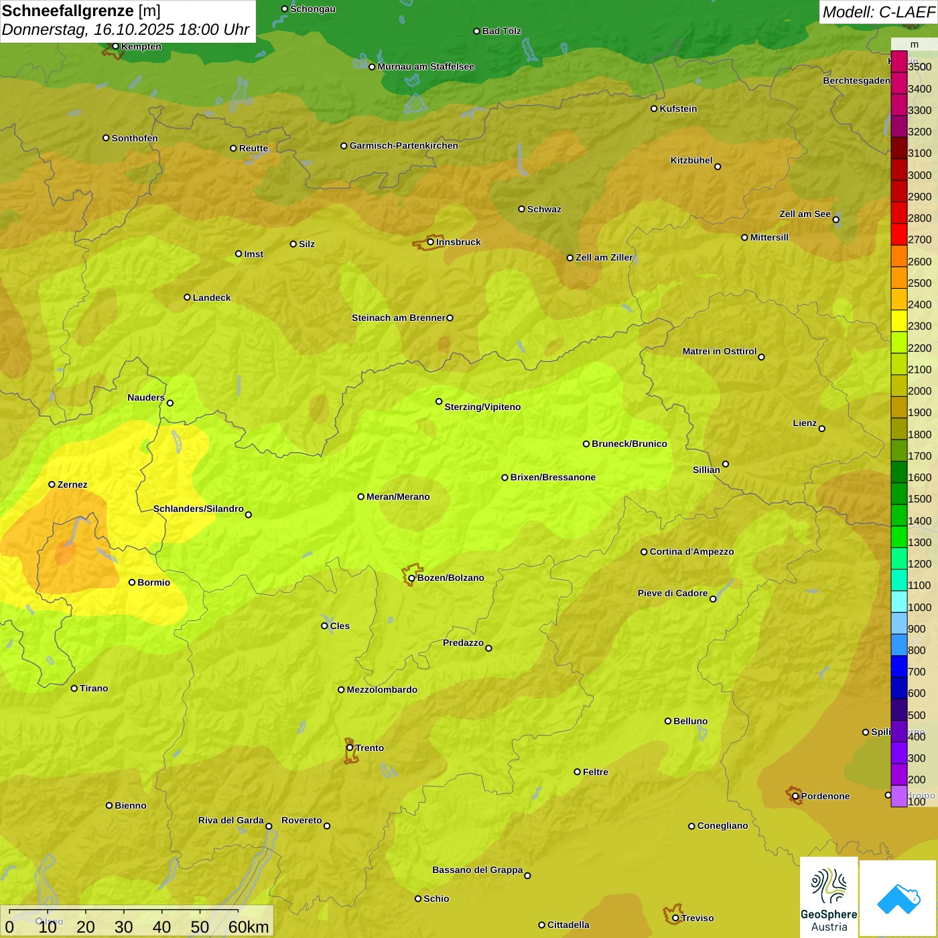Select the 2300 m yellow legend swatch
The width and height of the screenshot is (938, 938).
coord(898,321)
